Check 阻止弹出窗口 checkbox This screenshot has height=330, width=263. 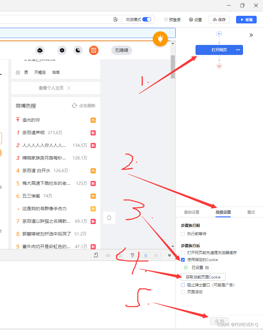tap(183, 285)
